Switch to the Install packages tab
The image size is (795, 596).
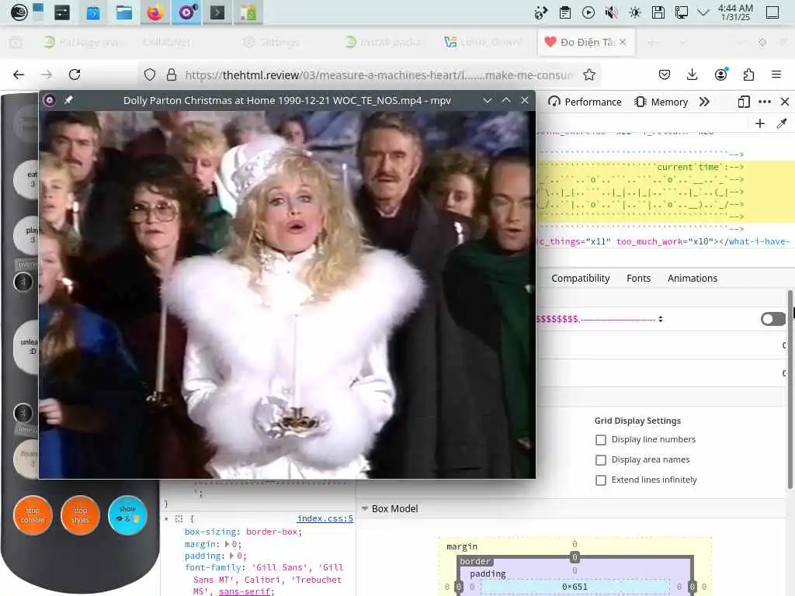point(384,43)
